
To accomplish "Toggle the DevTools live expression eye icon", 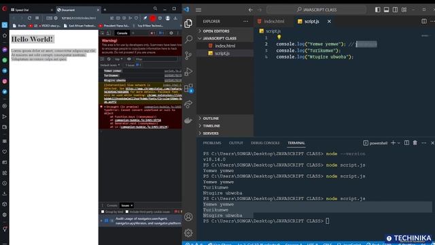I will pyautogui.click(x=129, y=59).
